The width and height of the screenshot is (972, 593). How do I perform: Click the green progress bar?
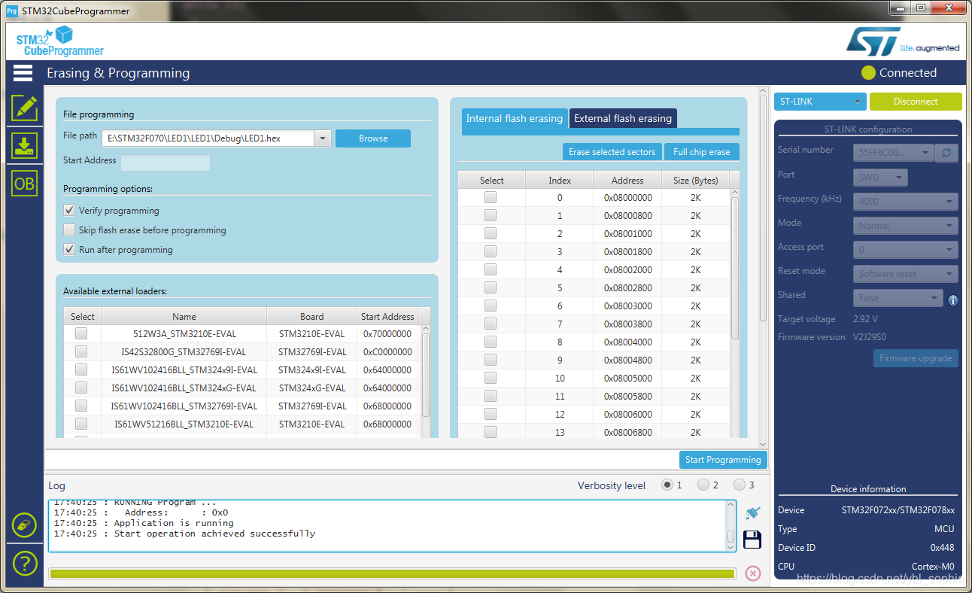pos(392,574)
